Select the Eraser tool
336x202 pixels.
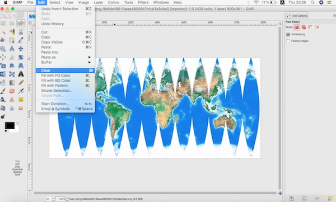pyautogui.click(x=12, y=91)
